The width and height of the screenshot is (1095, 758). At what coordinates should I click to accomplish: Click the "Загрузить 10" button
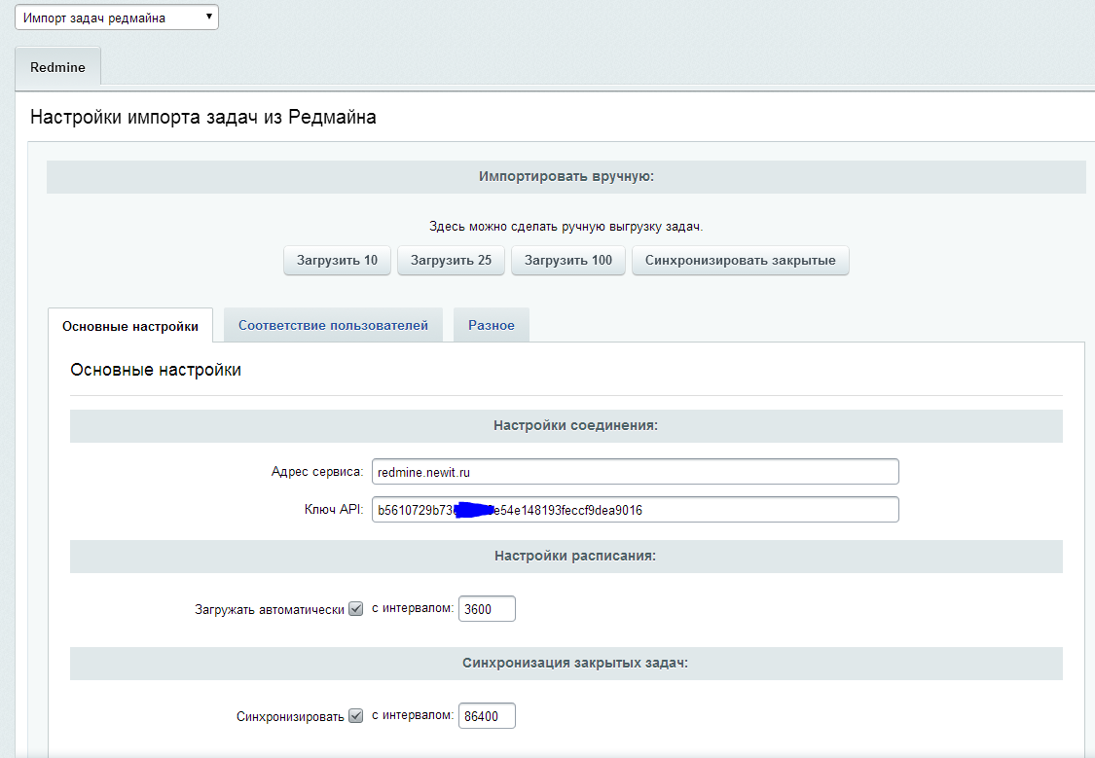pyautogui.click(x=337, y=260)
